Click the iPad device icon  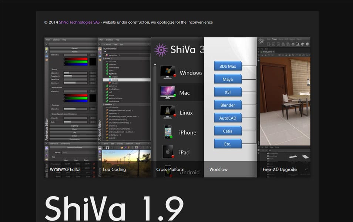pyautogui.click(x=168, y=152)
